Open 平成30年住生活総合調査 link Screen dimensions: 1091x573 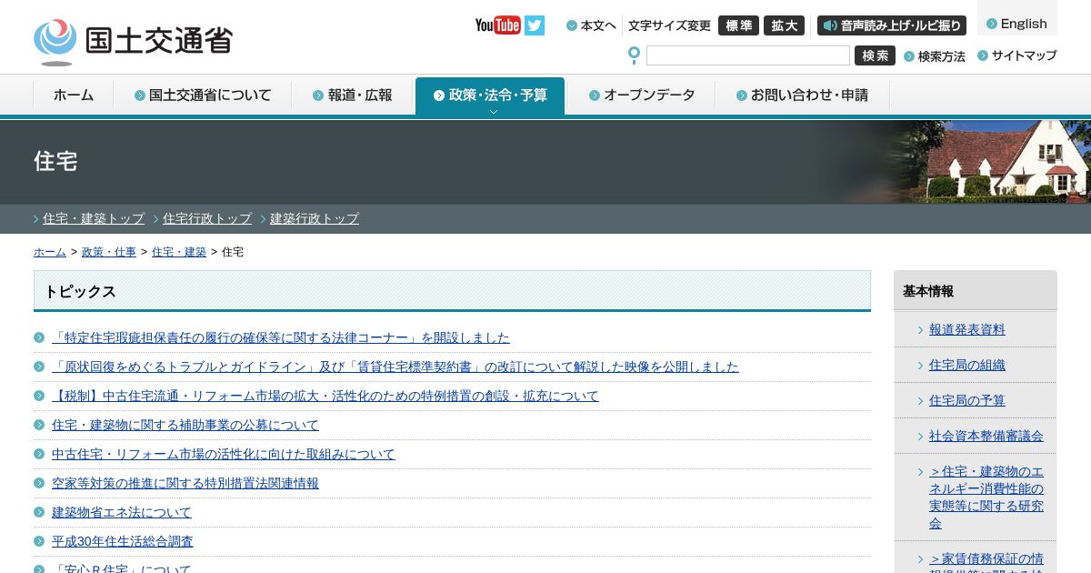[123, 541]
